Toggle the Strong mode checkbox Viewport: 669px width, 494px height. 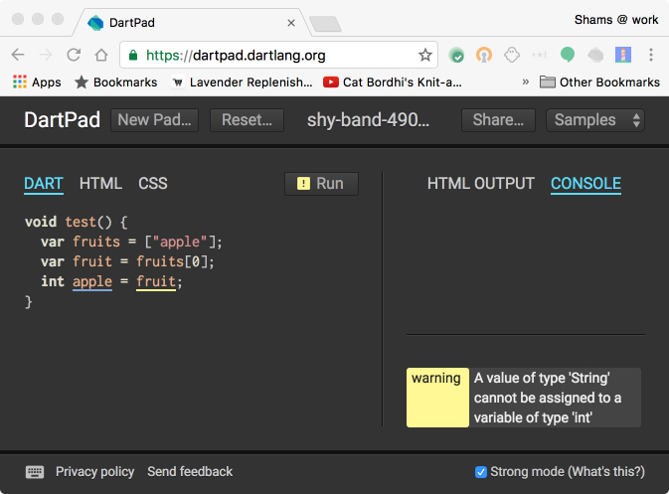pos(481,472)
